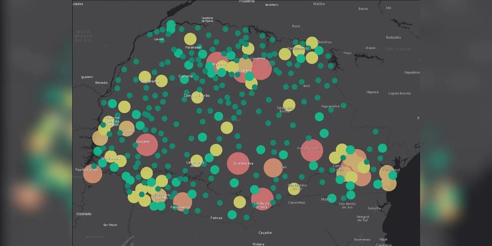Open the orange circle near Irati

click(273, 168)
